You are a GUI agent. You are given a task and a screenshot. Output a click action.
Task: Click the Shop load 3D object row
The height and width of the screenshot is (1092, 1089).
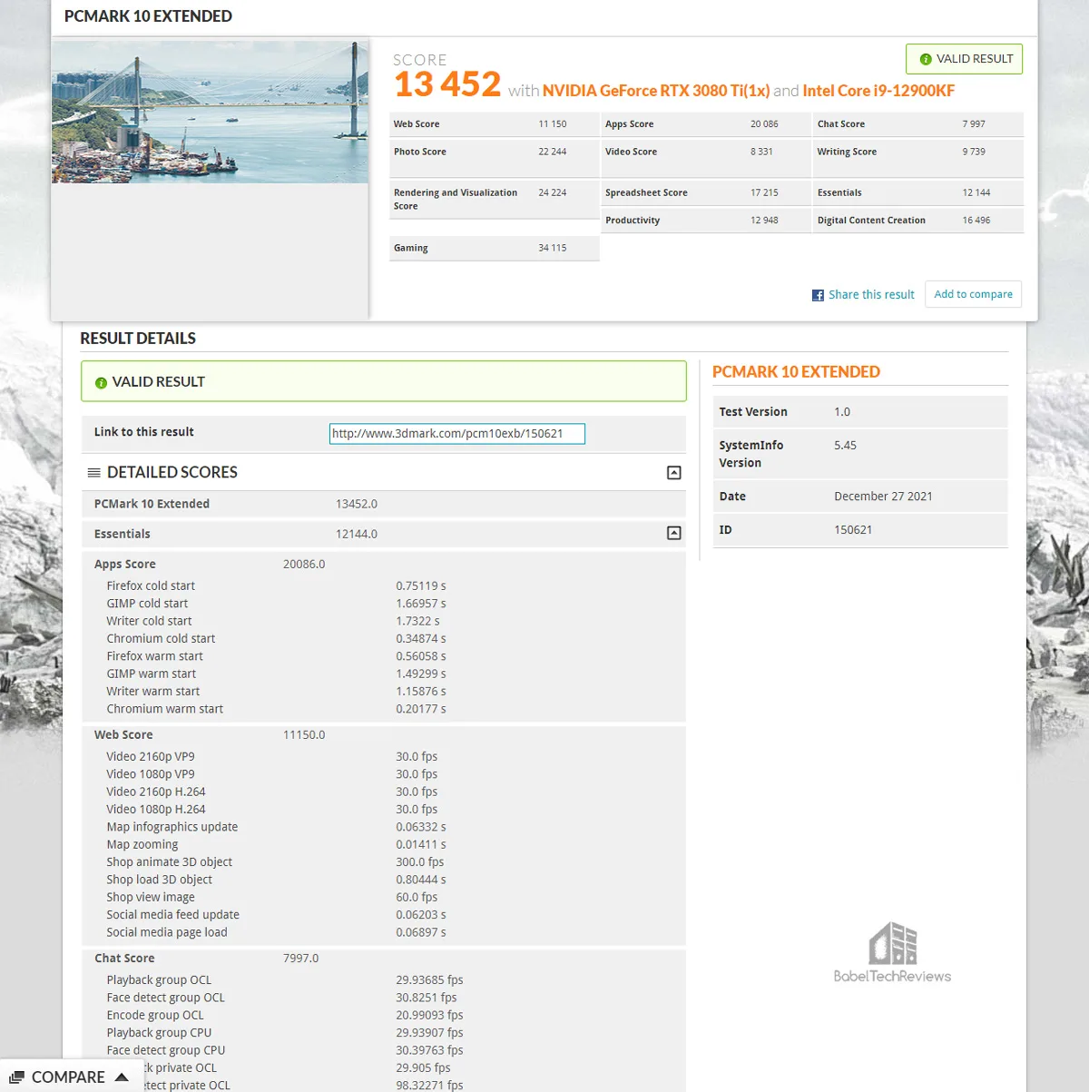tap(384, 880)
